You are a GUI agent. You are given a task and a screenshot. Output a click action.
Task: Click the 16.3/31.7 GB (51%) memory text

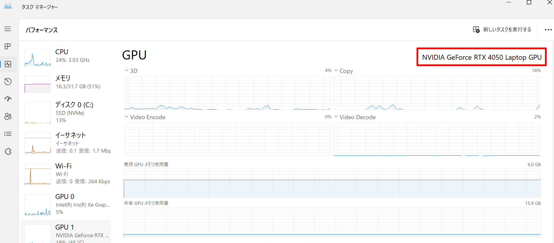click(78, 87)
